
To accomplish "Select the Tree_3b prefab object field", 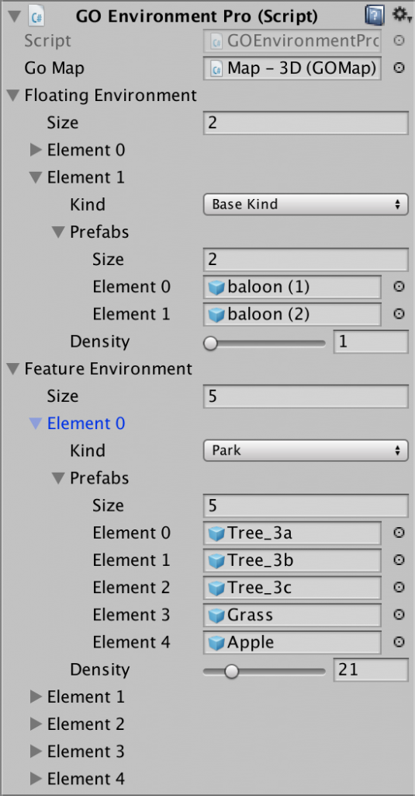I will 292,560.
